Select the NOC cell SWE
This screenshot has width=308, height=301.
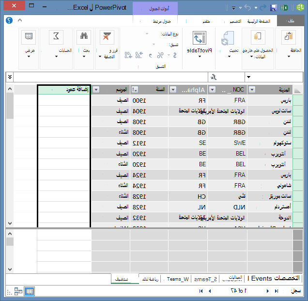coord(227,143)
